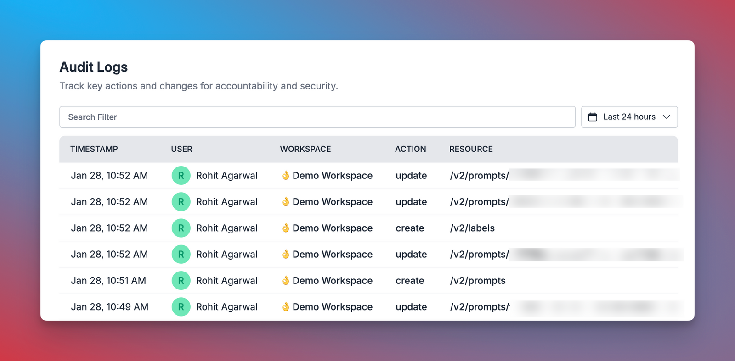Click the WORKSPACE column header
Image resolution: width=735 pixels, height=361 pixels.
[305, 149]
